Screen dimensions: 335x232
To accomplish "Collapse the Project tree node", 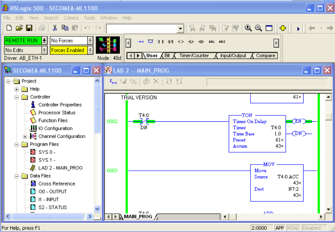I will point(8,81).
